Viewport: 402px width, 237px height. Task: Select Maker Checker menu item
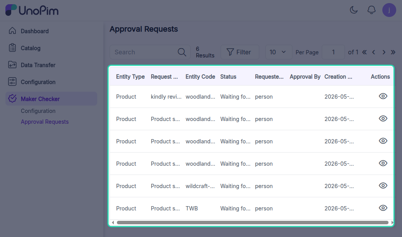tap(51, 99)
